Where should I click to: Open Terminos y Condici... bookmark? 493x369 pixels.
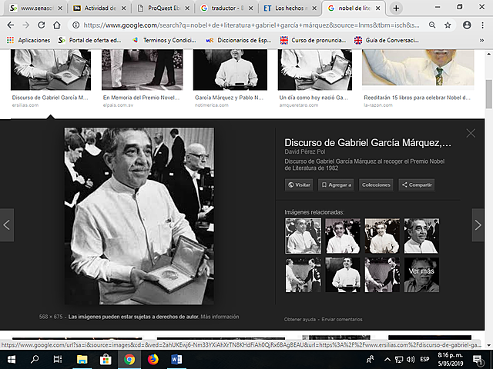pos(164,40)
